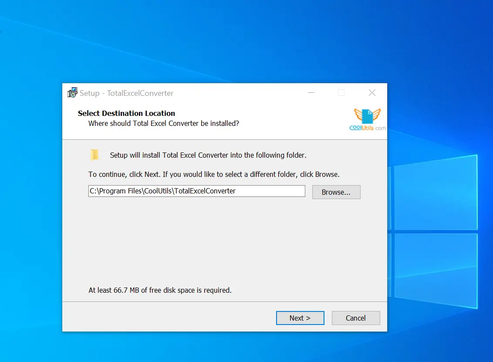Click the Select Destination Location heading
This screenshot has height=362, width=493.
coord(126,113)
